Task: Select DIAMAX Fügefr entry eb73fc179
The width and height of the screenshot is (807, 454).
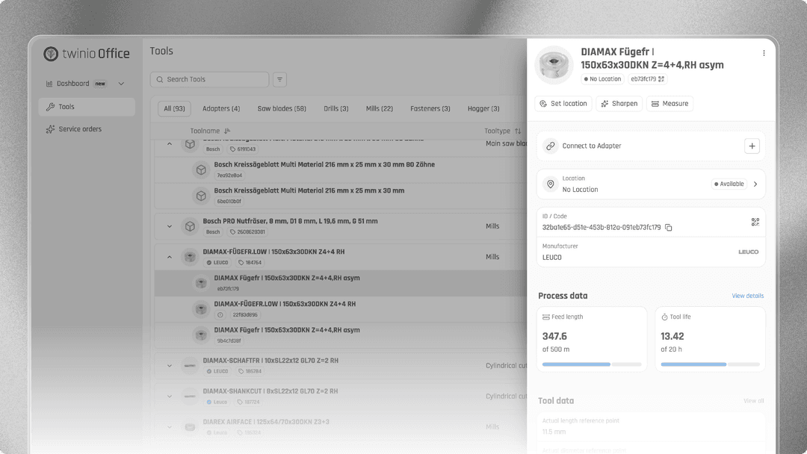Action: (340, 283)
